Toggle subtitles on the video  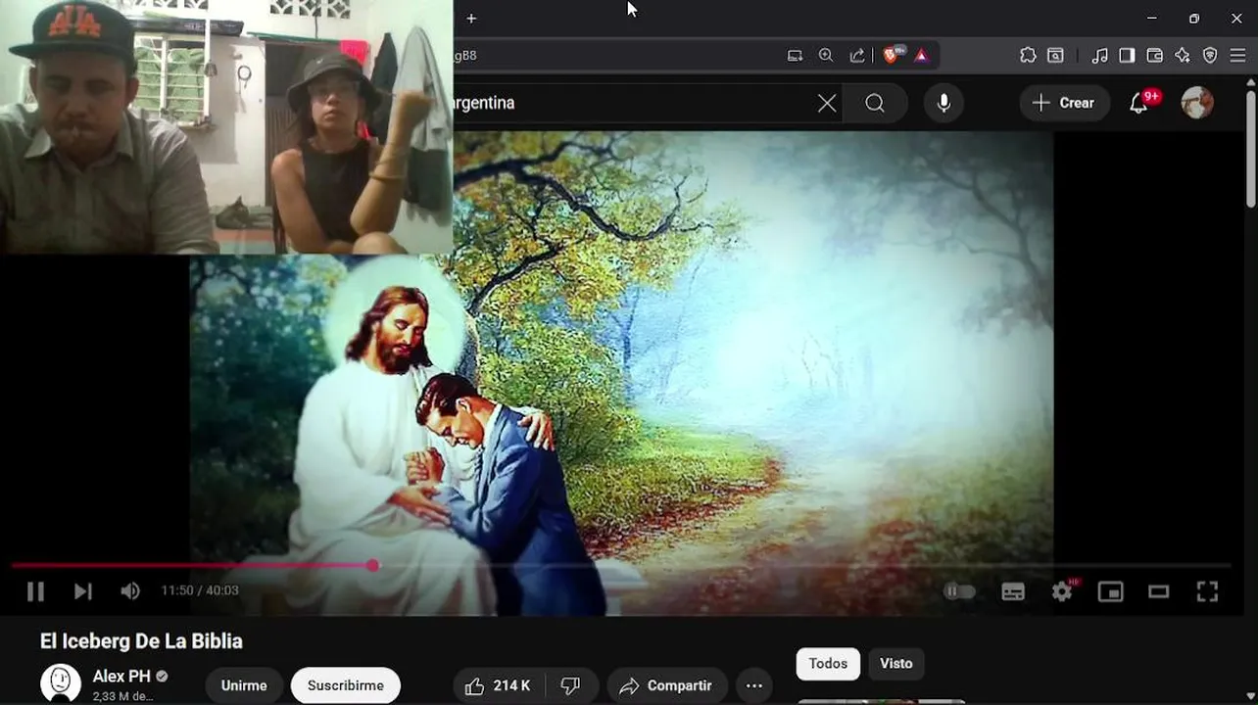(1013, 591)
